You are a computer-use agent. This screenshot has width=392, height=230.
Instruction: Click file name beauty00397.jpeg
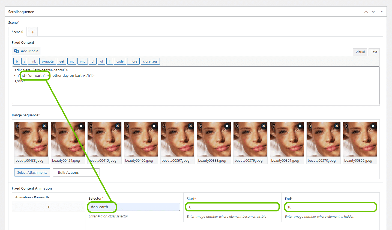coord(175,161)
